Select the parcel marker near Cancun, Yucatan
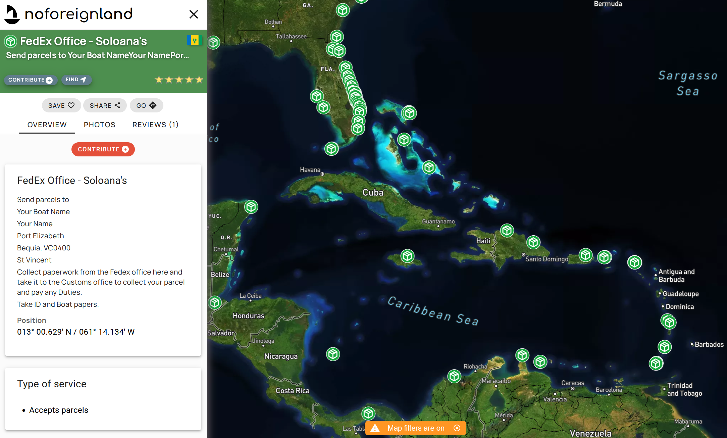This screenshot has height=438, width=727. 251,207
